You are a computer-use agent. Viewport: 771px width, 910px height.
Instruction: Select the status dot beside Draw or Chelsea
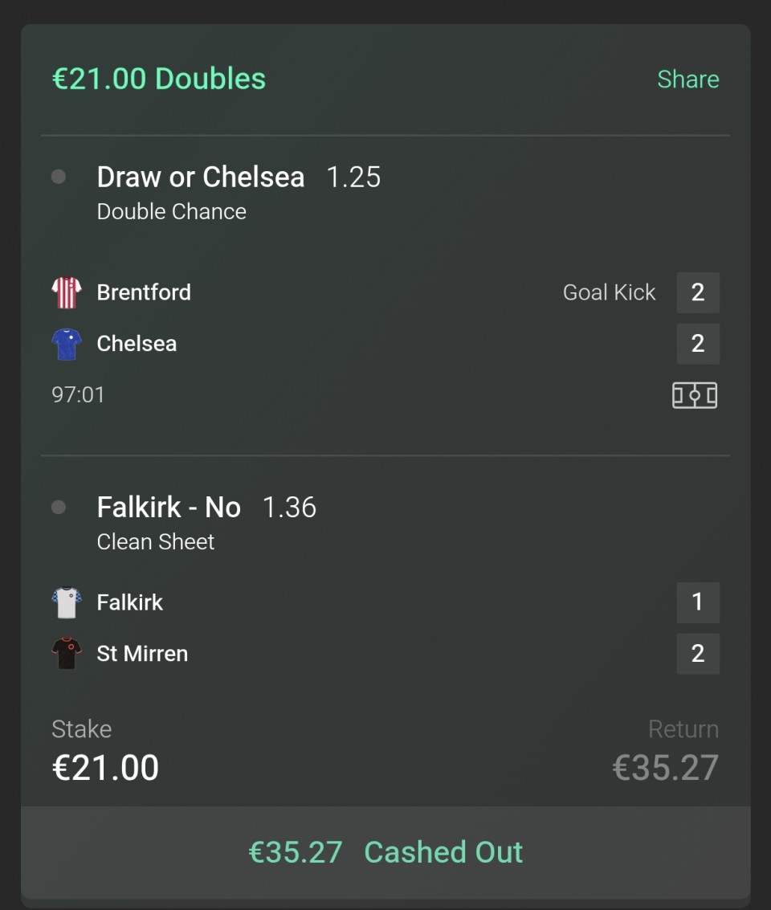click(59, 177)
